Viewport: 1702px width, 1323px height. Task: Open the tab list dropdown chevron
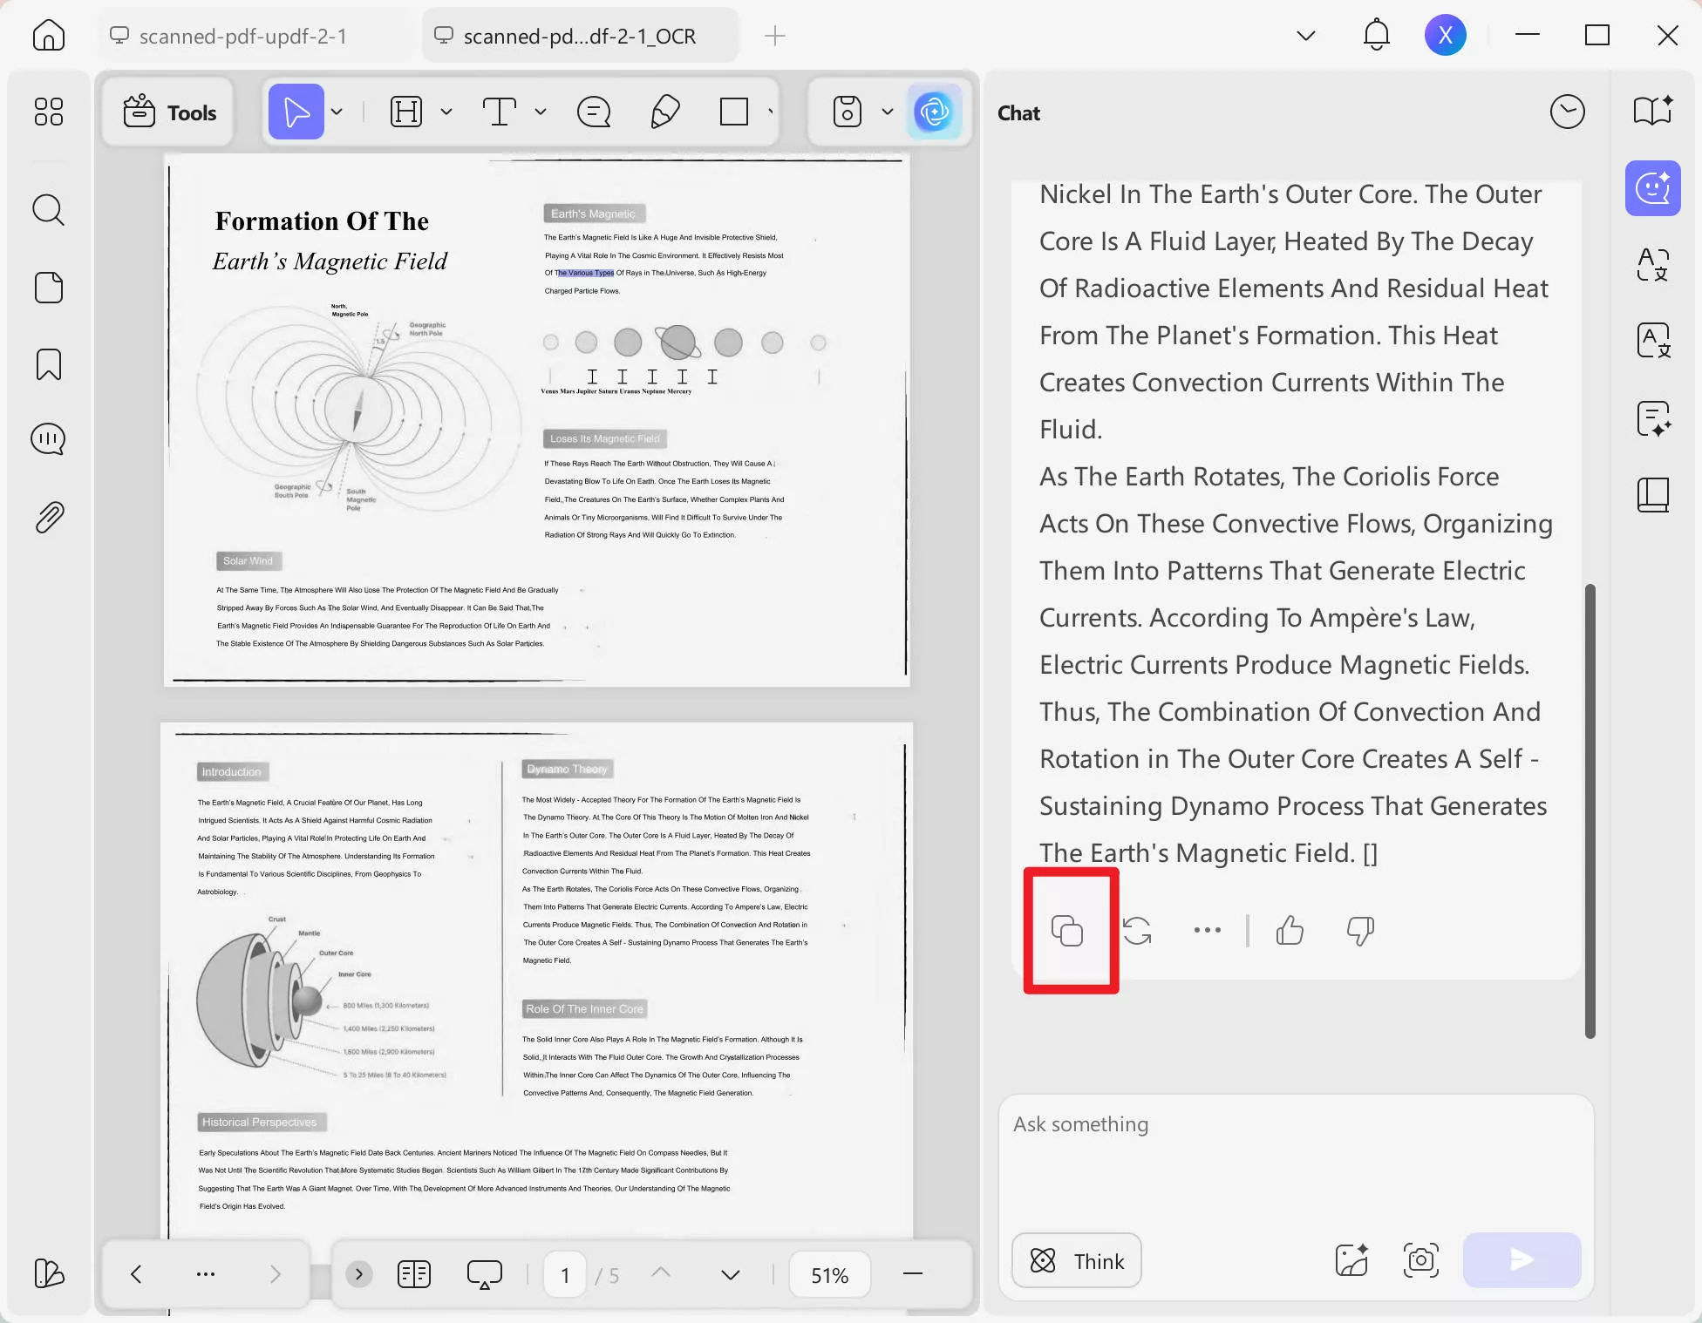1305,36
